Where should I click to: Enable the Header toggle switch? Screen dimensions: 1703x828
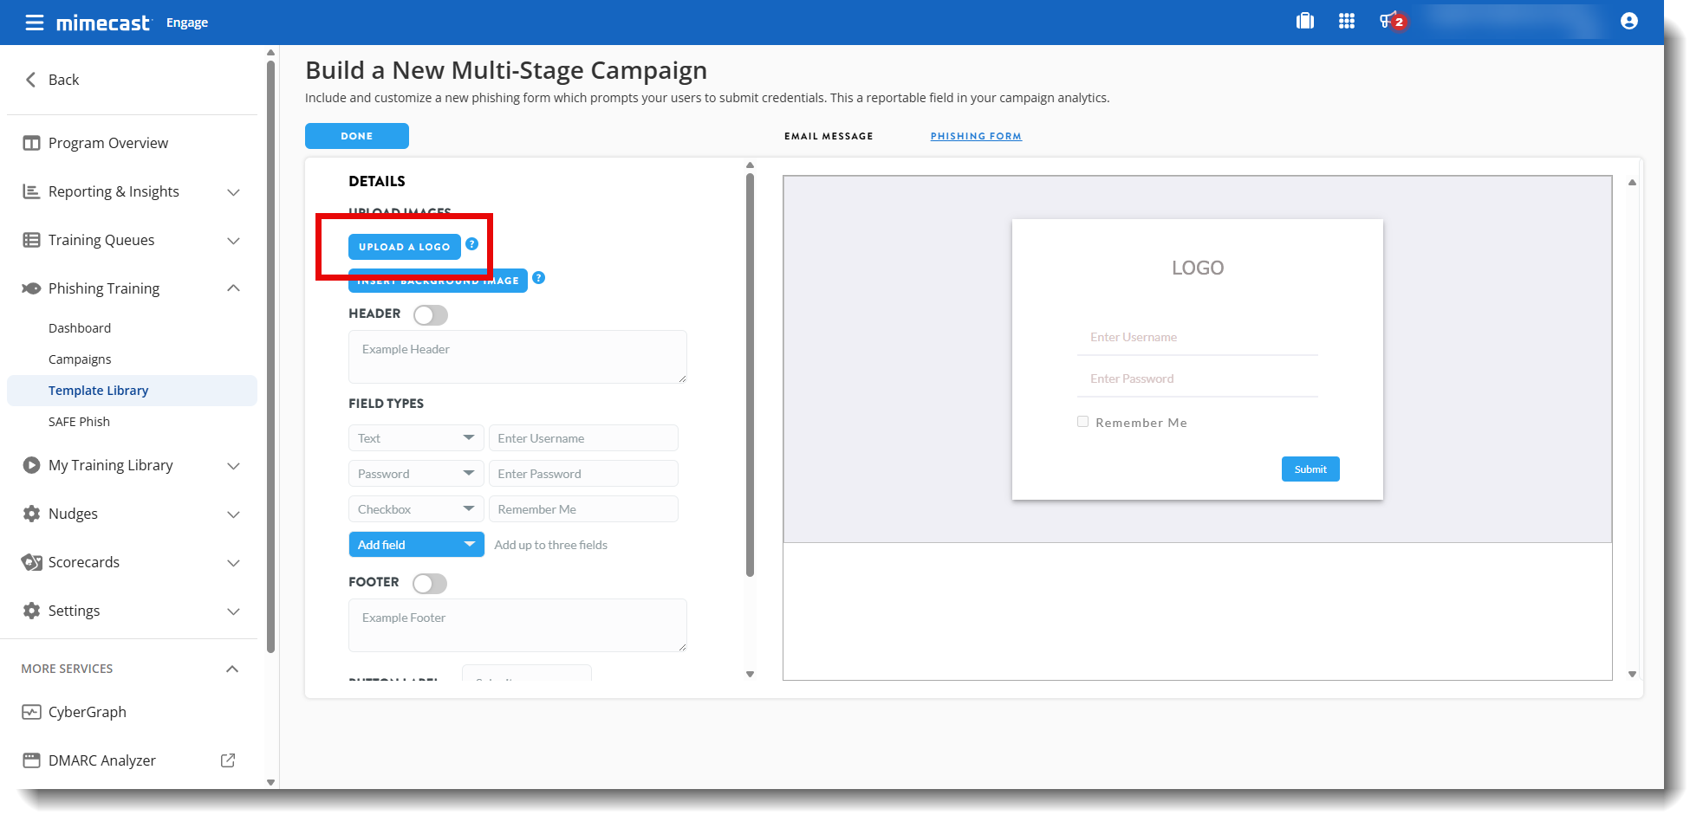pos(430,315)
